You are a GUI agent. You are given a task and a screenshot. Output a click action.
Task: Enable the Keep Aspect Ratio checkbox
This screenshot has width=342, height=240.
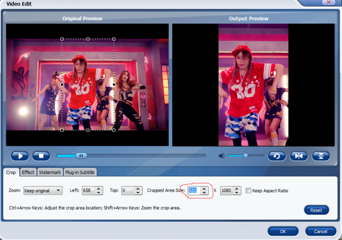[248, 190]
